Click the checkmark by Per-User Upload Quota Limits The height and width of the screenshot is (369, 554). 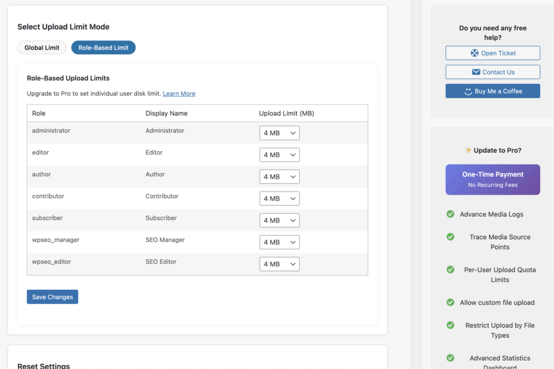[x=450, y=270]
